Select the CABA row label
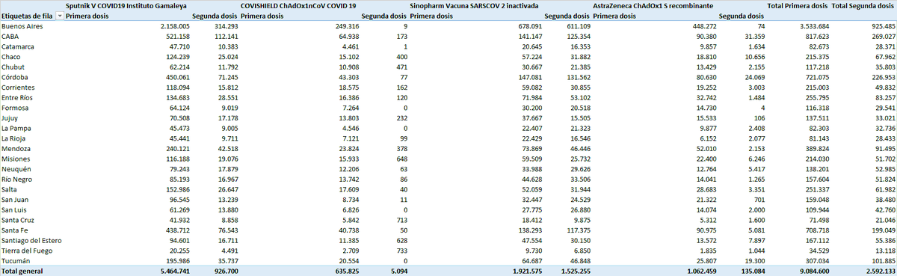The width and height of the screenshot is (897, 276). [10, 37]
